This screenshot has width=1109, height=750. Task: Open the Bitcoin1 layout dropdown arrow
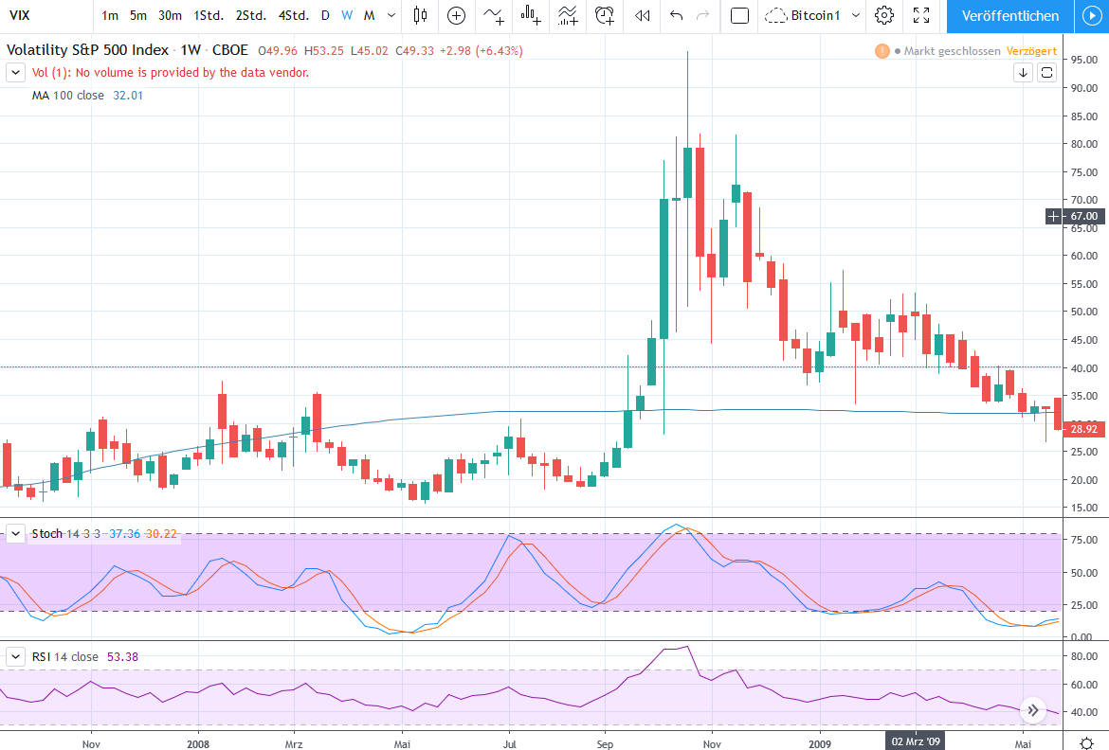[x=856, y=15]
